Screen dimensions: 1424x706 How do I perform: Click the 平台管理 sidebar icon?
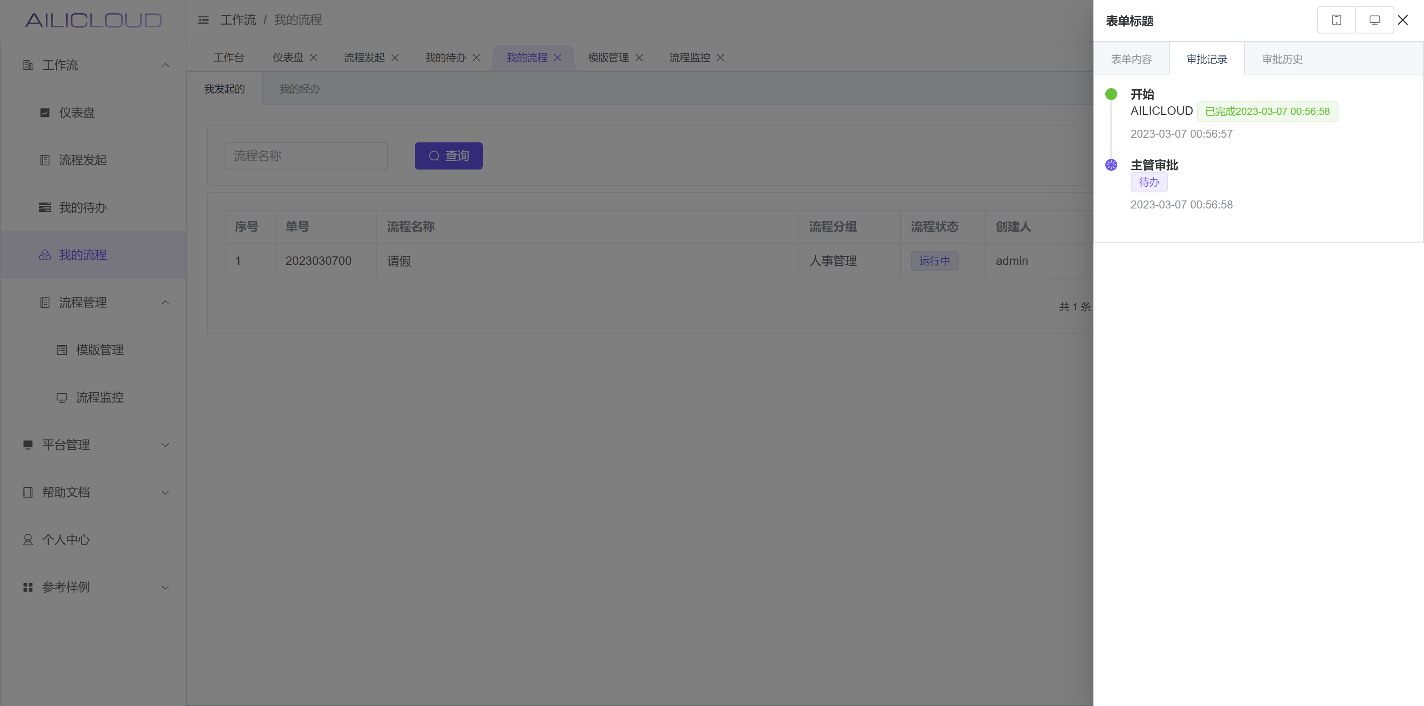click(28, 445)
